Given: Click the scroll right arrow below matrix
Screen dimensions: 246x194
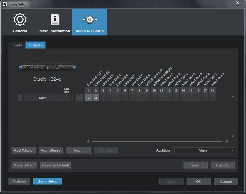Looking at the screenshot, I should pos(227,141).
